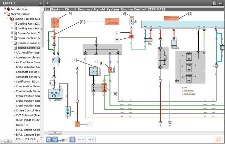Click the back arrow icon top right
225x144 pixels.
(220, 3)
